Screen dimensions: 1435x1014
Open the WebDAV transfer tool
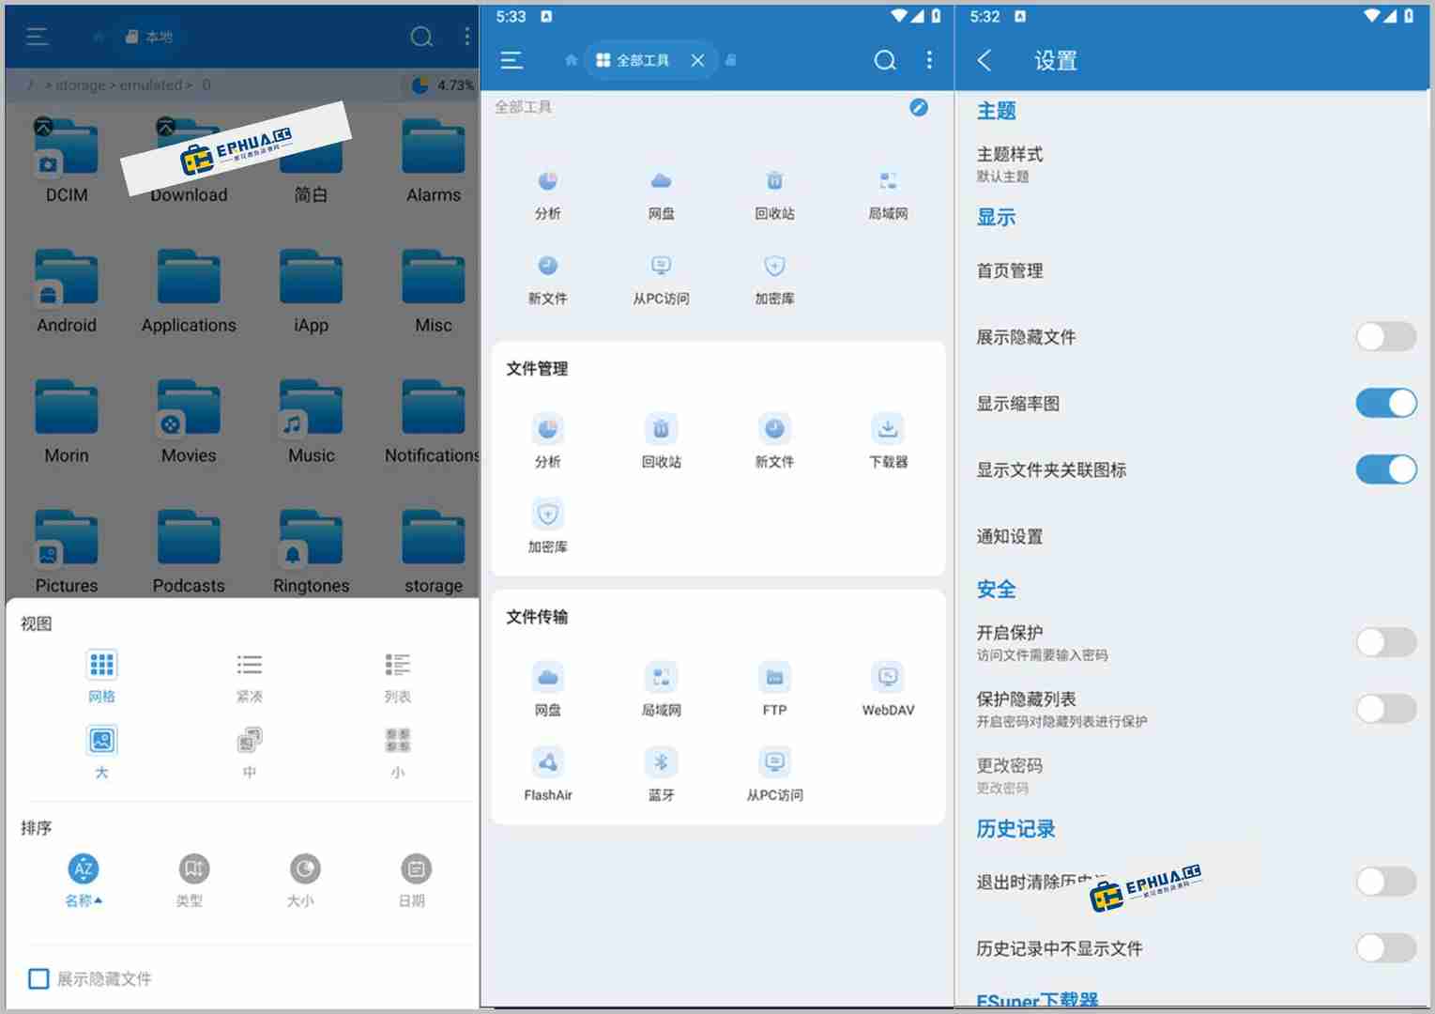(887, 687)
